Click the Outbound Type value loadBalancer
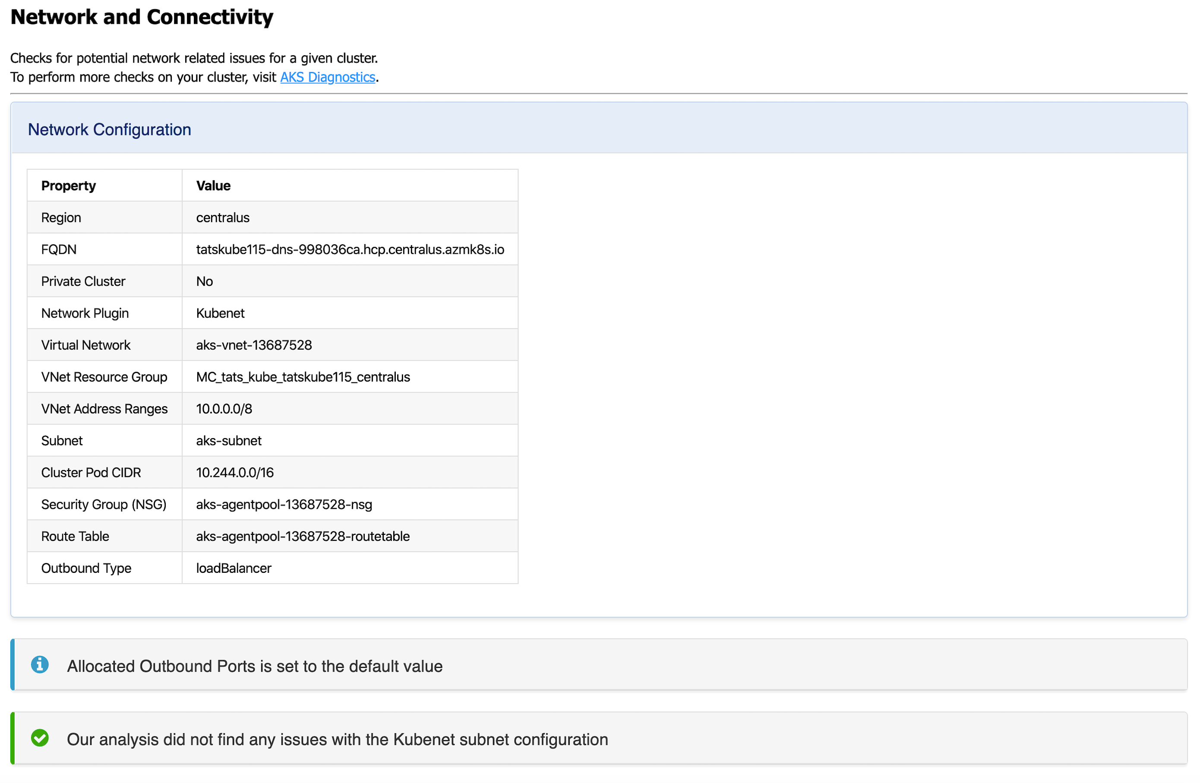 click(233, 568)
